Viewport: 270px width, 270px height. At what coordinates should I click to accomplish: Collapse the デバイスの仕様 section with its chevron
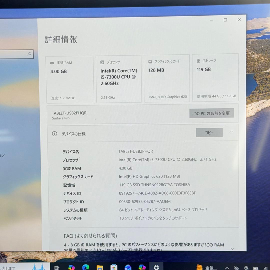(x=231, y=132)
